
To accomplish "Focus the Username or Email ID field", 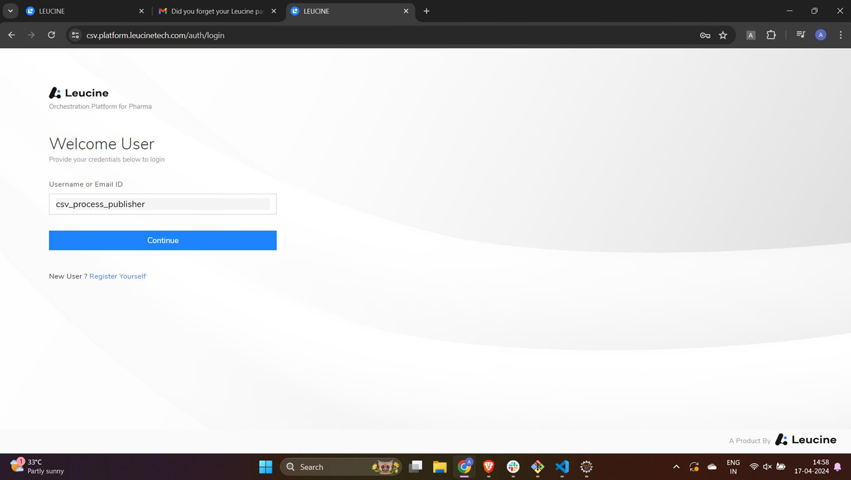I will (162, 204).
